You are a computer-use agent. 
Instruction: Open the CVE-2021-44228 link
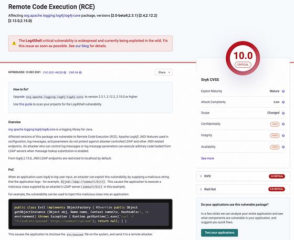click(52, 72)
